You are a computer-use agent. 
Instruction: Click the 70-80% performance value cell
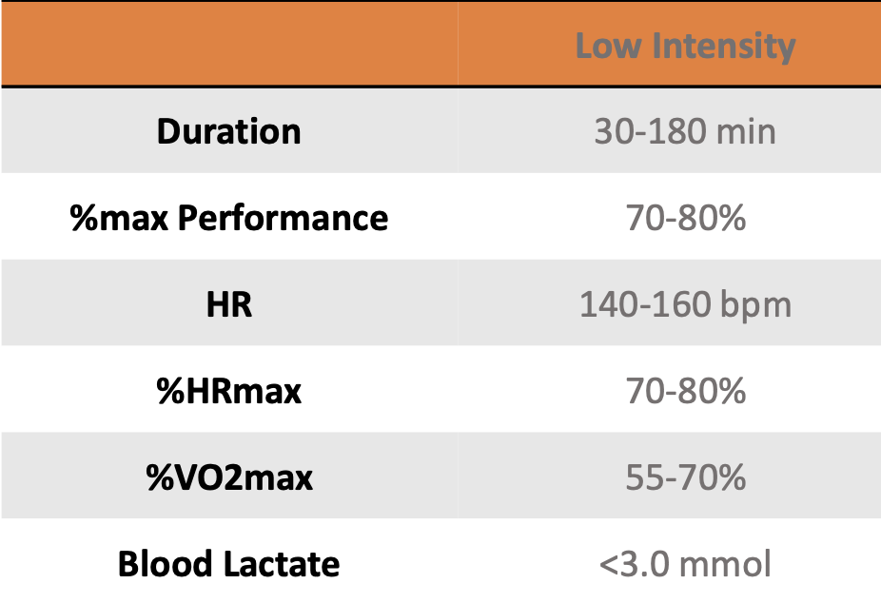coord(685,219)
